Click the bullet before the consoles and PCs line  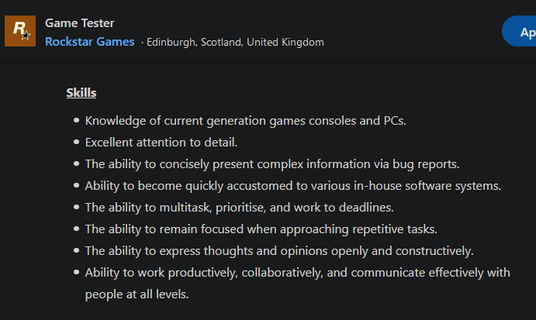[x=76, y=121]
